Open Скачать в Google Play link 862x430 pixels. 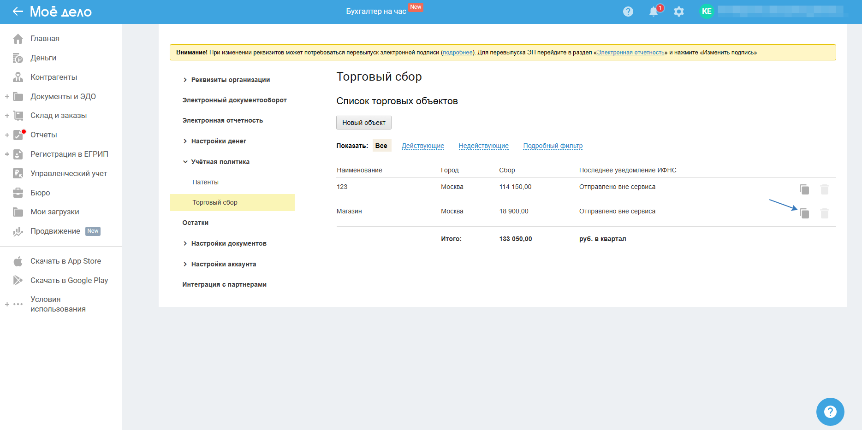69,280
